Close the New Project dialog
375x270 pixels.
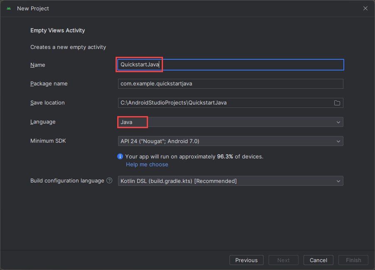(365, 8)
